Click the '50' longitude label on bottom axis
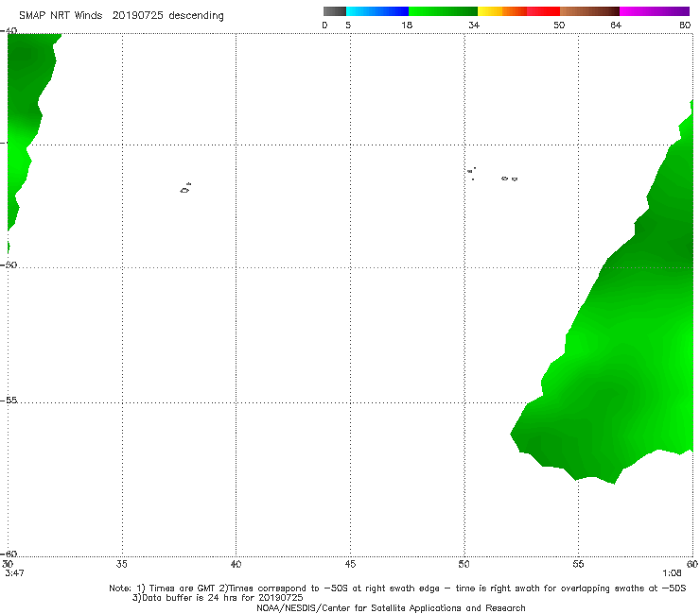Viewport: 700px width, 614px height. [x=464, y=564]
